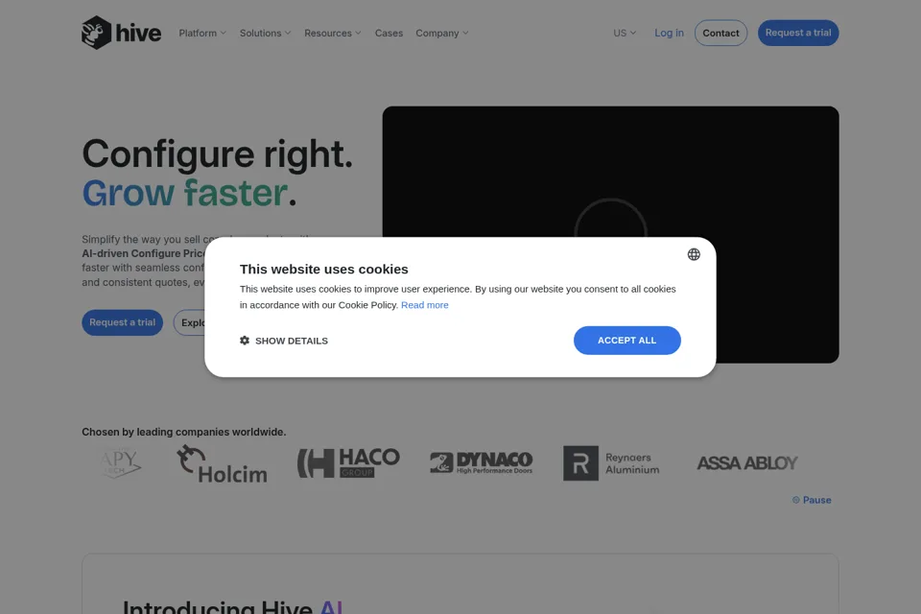Viewport: 921px width, 614px height.
Task: Open the cookie policy Read more link
Action: (x=425, y=305)
